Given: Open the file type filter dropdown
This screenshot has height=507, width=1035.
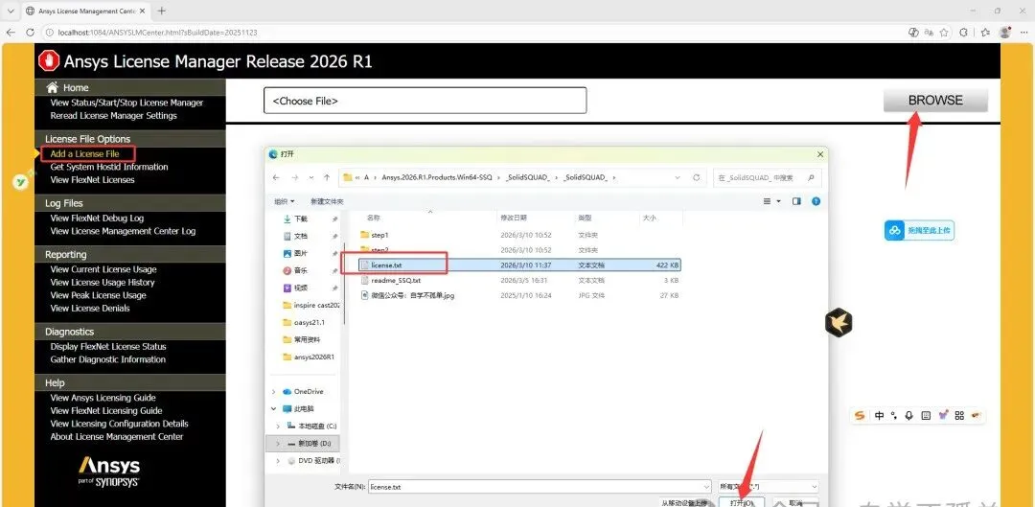Looking at the screenshot, I should click(x=769, y=487).
